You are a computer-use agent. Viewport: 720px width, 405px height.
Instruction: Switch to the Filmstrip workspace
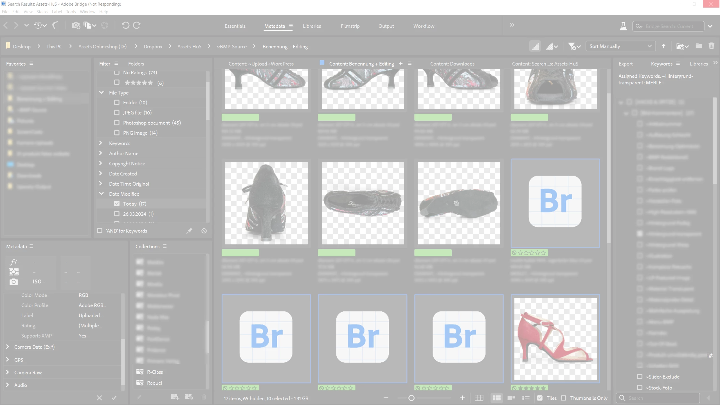[350, 26]
